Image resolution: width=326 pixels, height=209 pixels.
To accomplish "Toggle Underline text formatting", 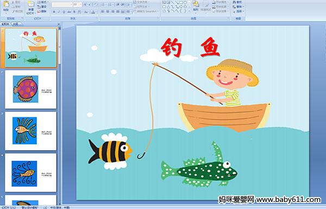I will [64, 12].
